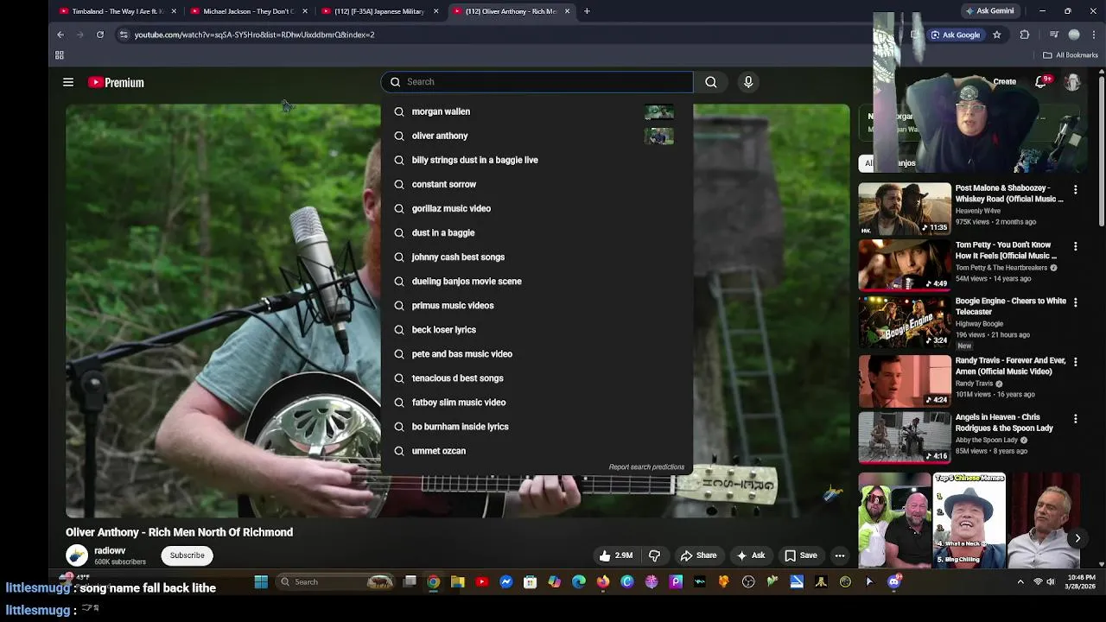Image resolution: width=1106 pixels, height=622 pixels.
Task: Open options for Tom Petty video
Action: [x=1076, y=246]
